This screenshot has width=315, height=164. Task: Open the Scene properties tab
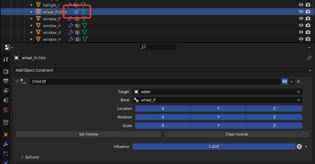click(5, 100)
